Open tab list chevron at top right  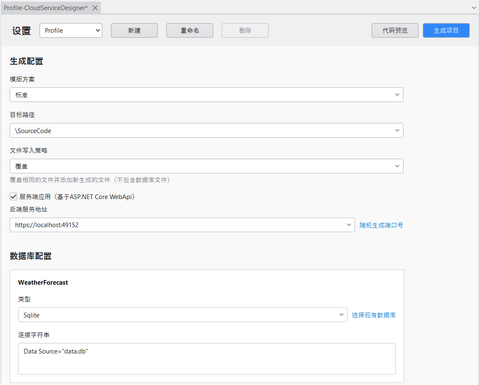coord(474,8)
